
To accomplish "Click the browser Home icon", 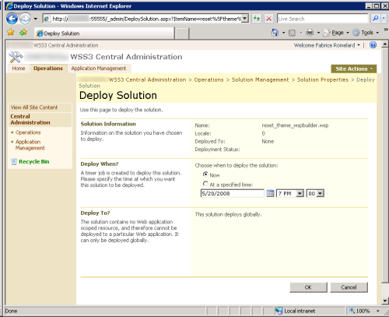I will click(275, 33).
